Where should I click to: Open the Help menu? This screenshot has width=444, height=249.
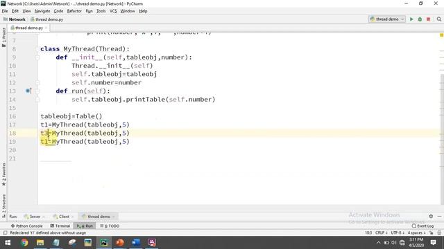pyautogui.click(x=143, y=11)
